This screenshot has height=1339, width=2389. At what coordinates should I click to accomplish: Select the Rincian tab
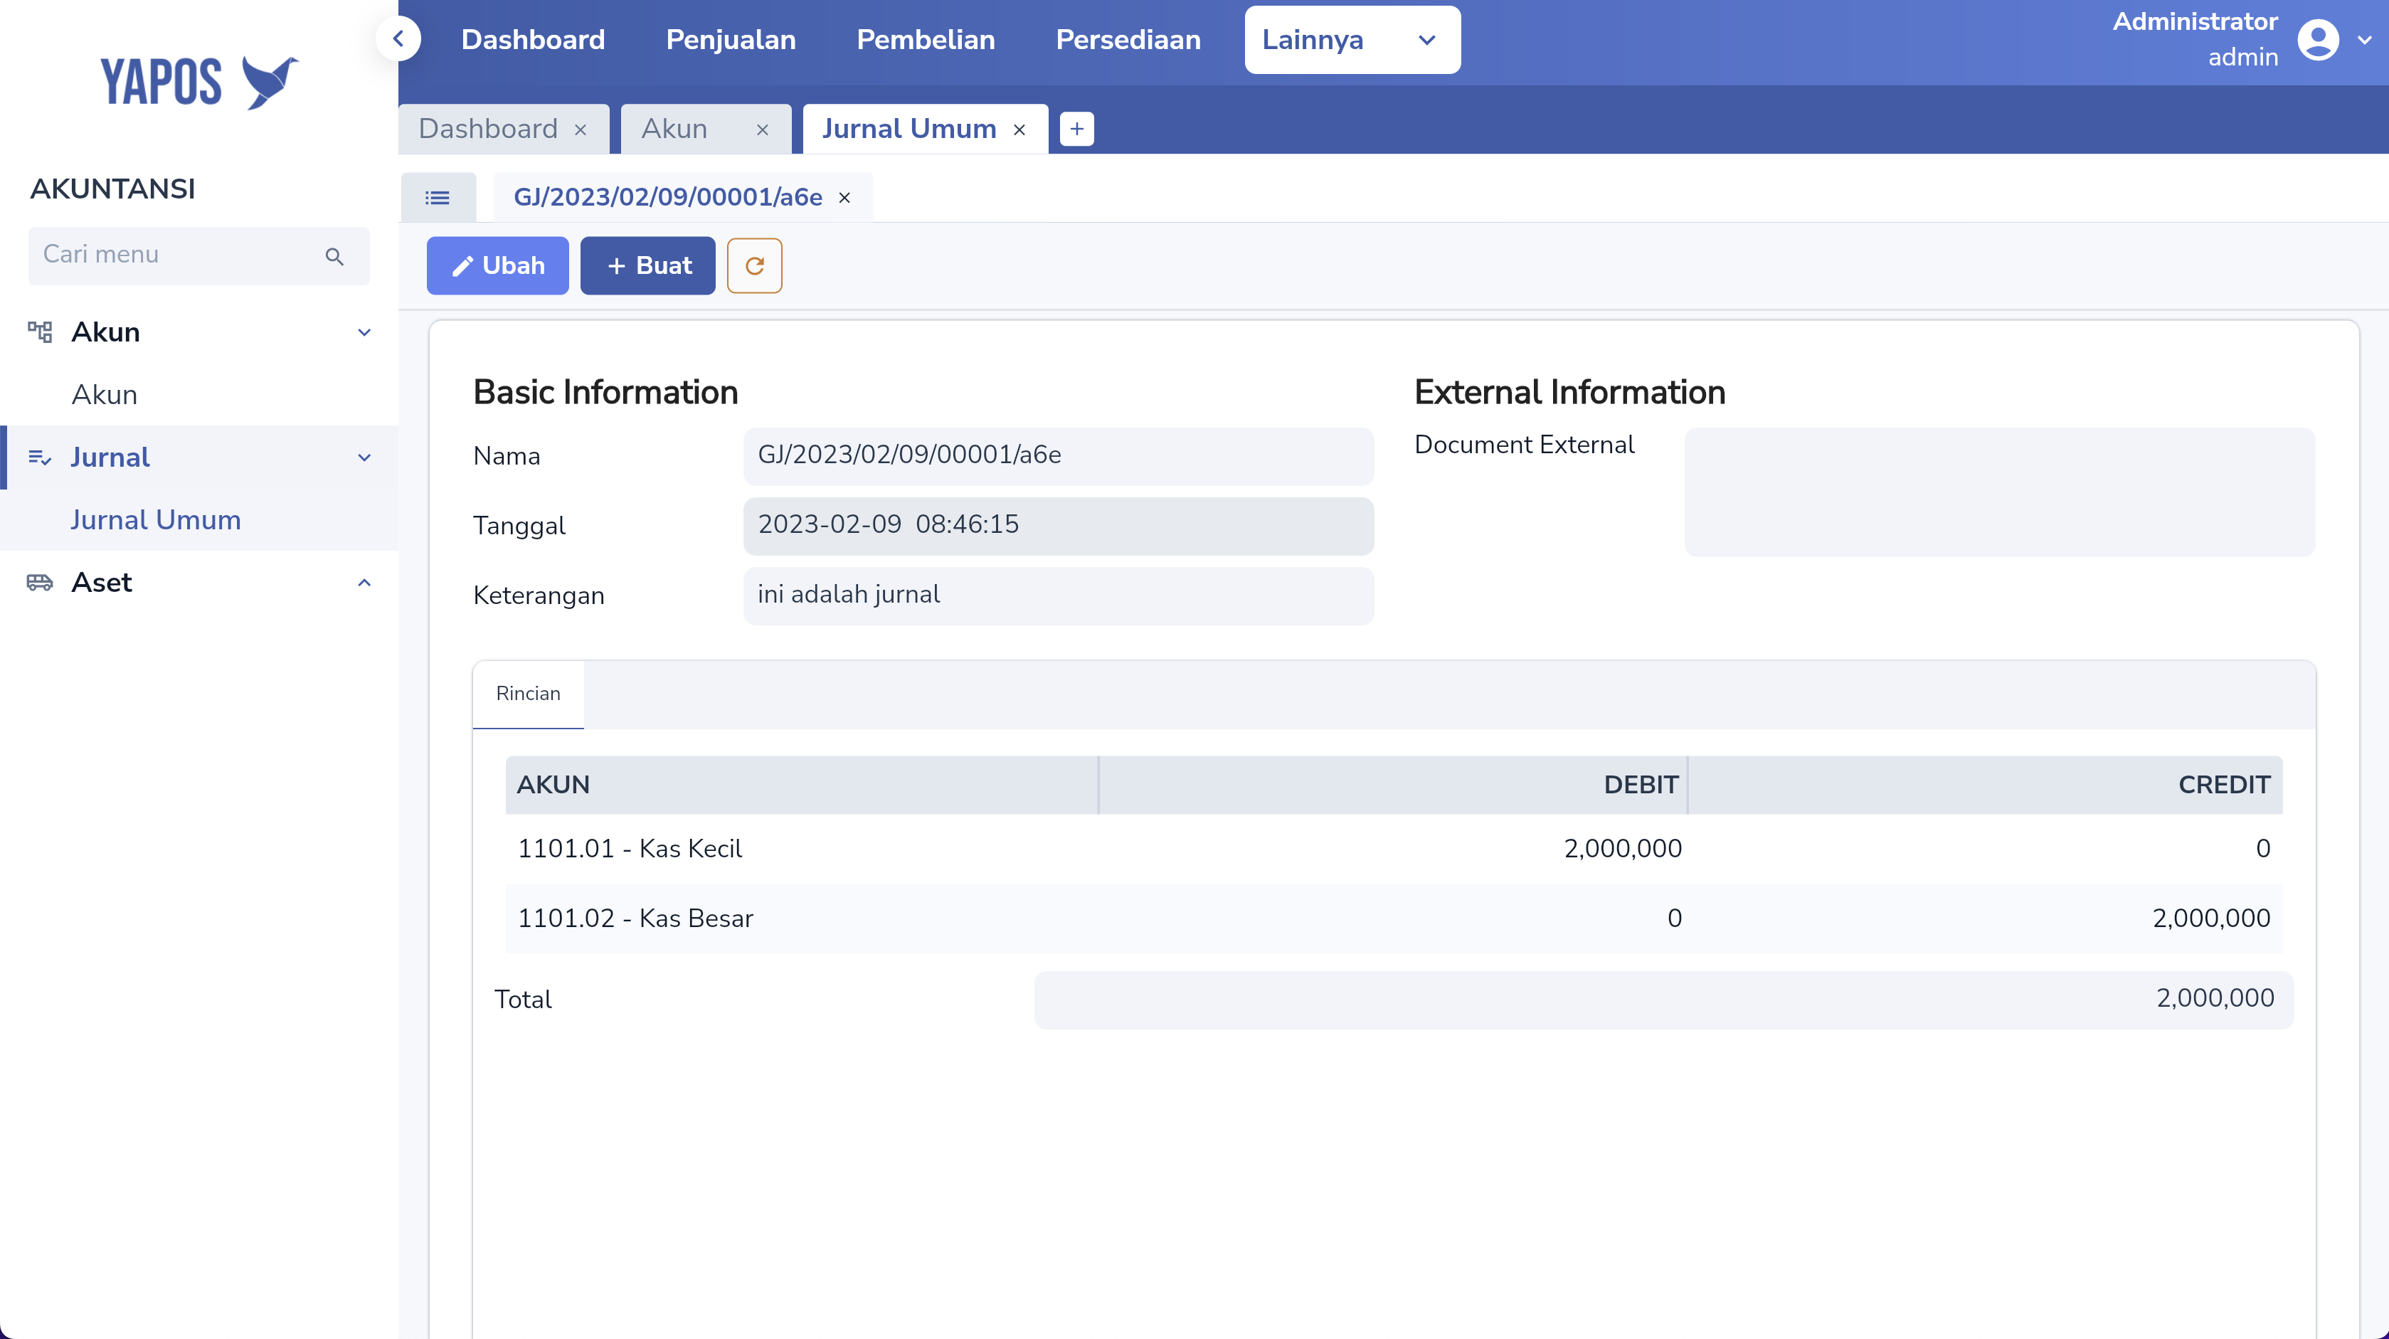coord(528,694)
